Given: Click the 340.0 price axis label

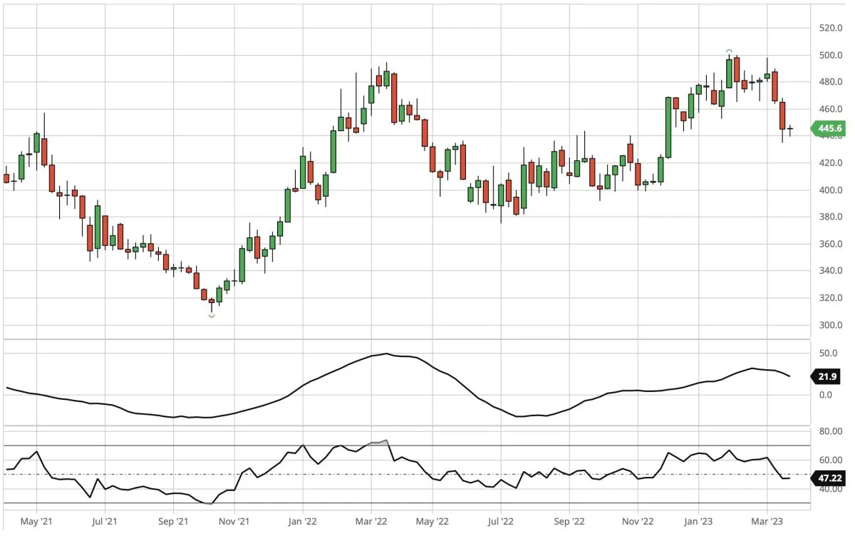Looking at the screenshot, I should pos(831,272).
